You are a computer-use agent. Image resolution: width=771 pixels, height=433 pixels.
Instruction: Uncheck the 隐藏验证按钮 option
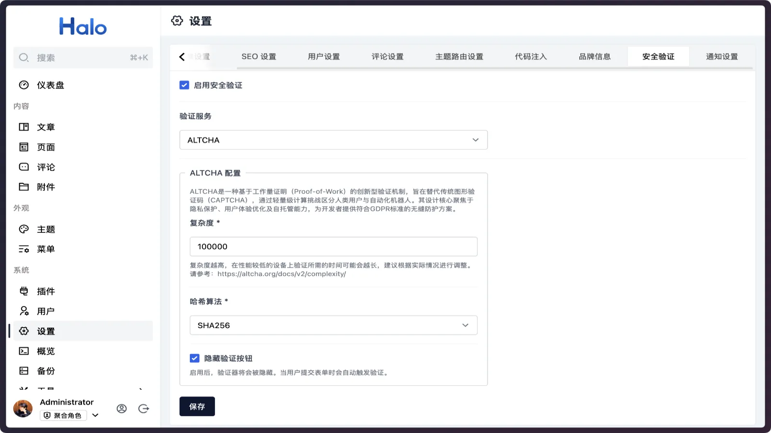pos(195,358)
